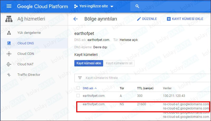The height and width of the screenshot is (121, 211).
Task: Click earthofpet.com. in the NS row
Action: click(94, 104)
